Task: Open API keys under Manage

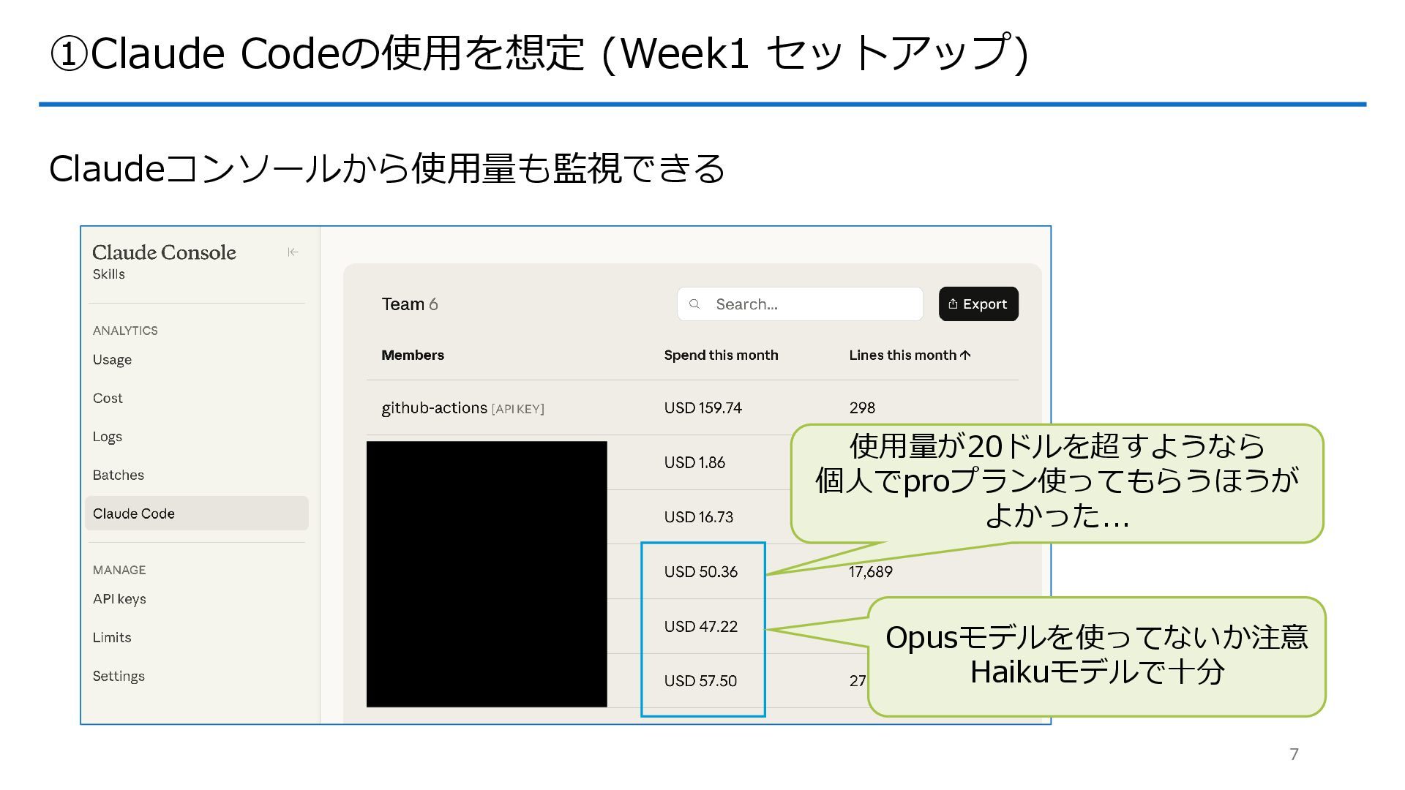Action: click(x=119, y=599)
